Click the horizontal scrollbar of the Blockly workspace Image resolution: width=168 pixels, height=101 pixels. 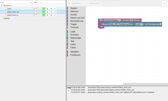coord(145,84)
